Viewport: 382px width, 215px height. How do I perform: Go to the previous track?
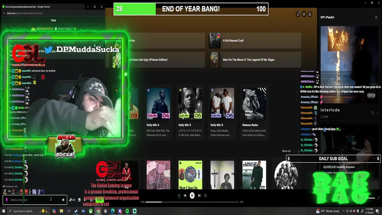click(x=185, y=196)
